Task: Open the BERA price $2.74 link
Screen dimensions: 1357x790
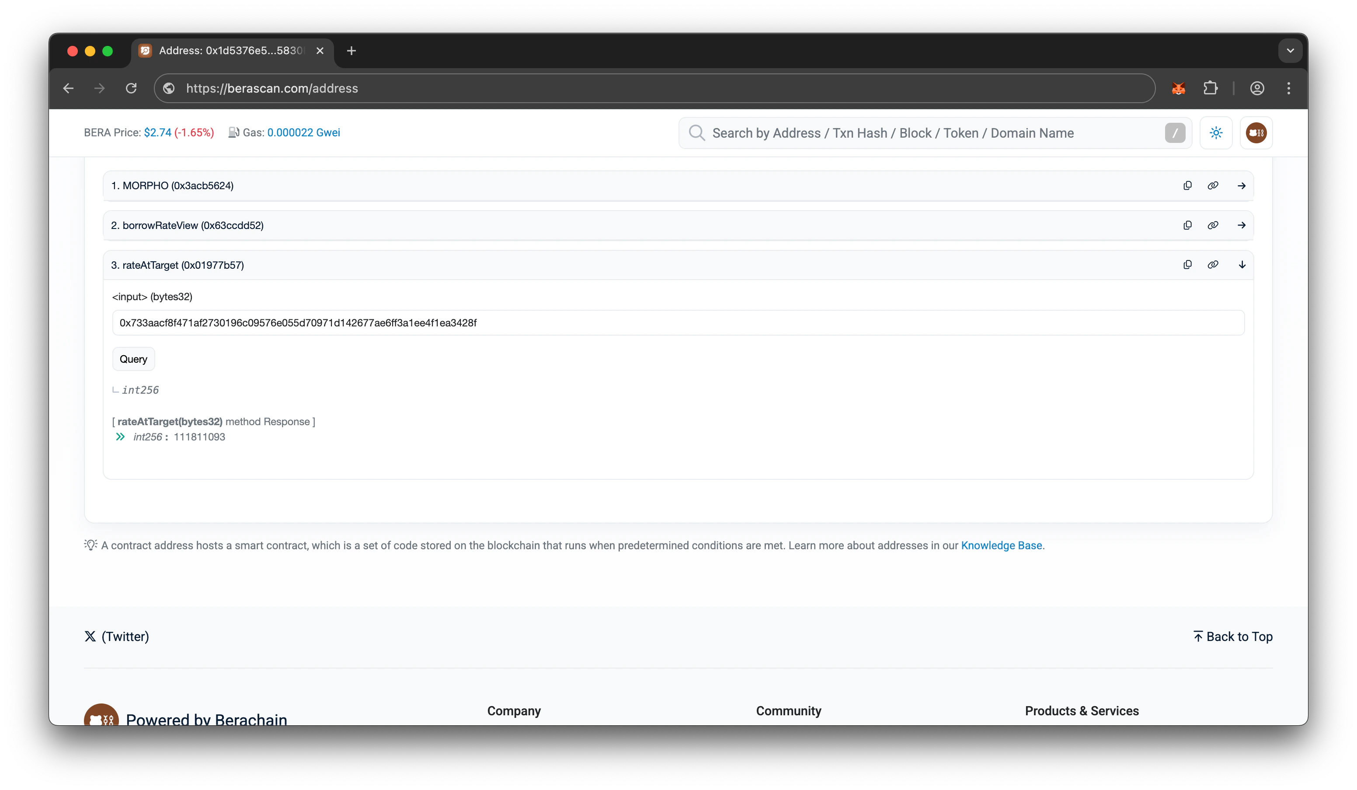Action: (158, 133)
